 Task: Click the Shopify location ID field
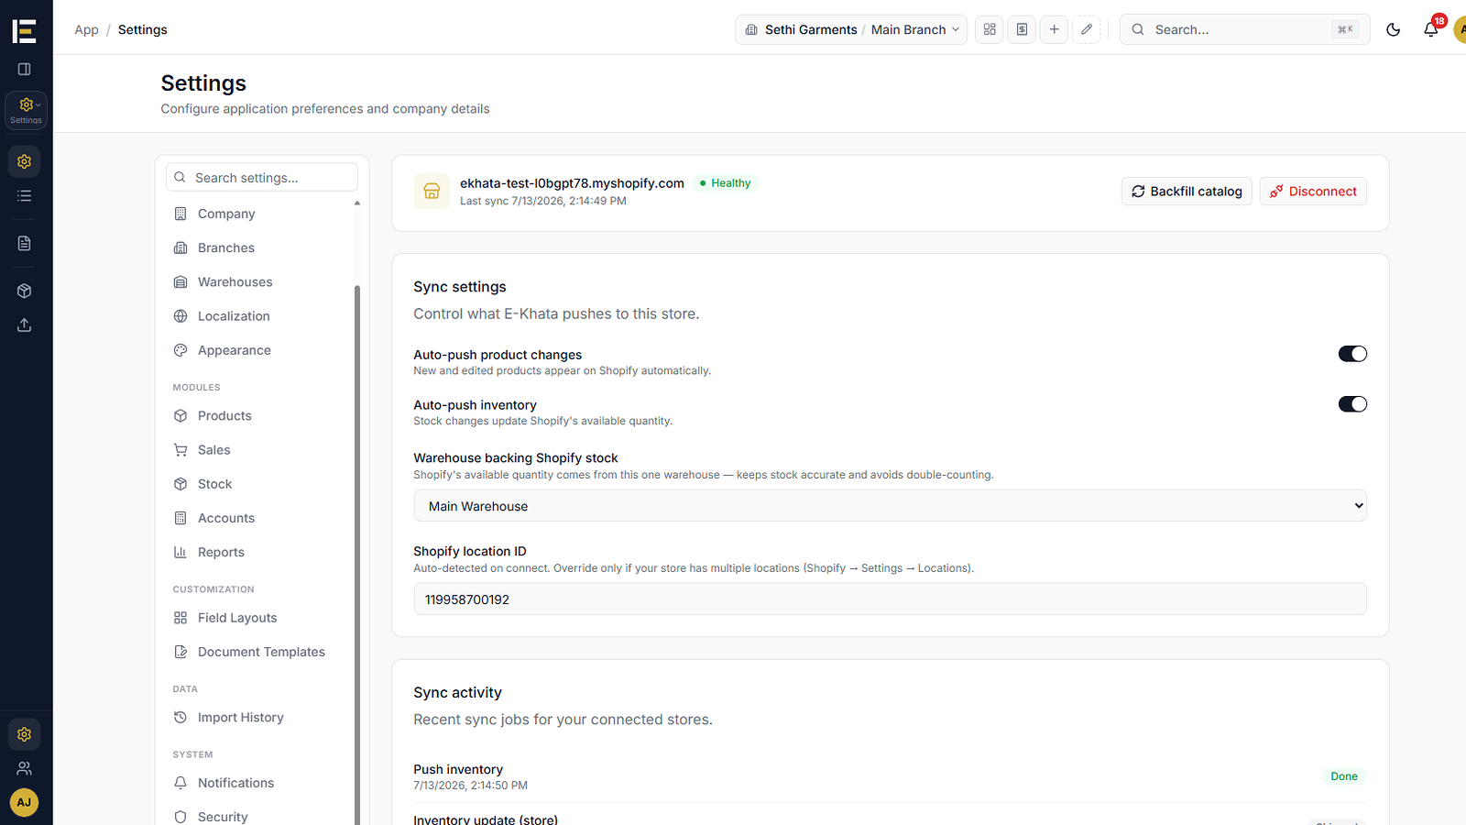point(890,599)
